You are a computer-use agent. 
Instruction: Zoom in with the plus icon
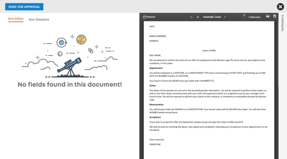(x=198, y=17)
